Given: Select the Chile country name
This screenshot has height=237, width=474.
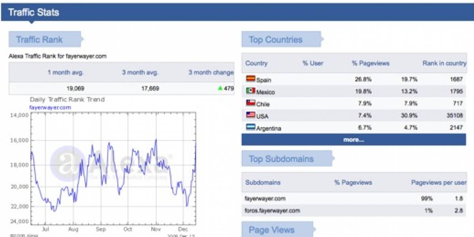Looking at the screenshot, I should [x=263, y=104].
